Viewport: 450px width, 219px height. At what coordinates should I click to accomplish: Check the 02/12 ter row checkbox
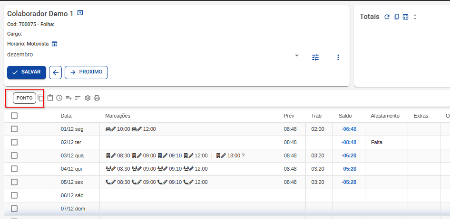(14, 142)
